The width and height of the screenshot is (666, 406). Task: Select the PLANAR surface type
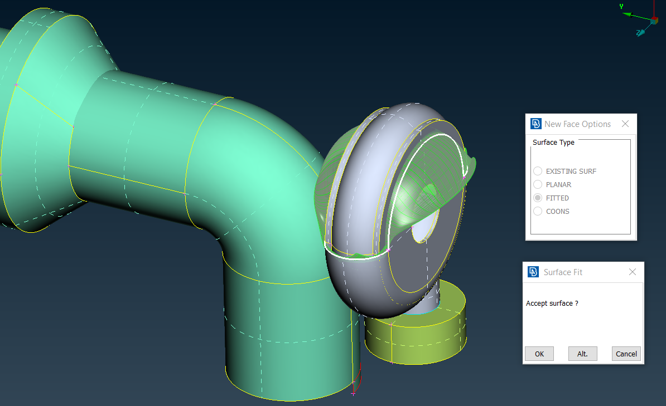point(538,184)
